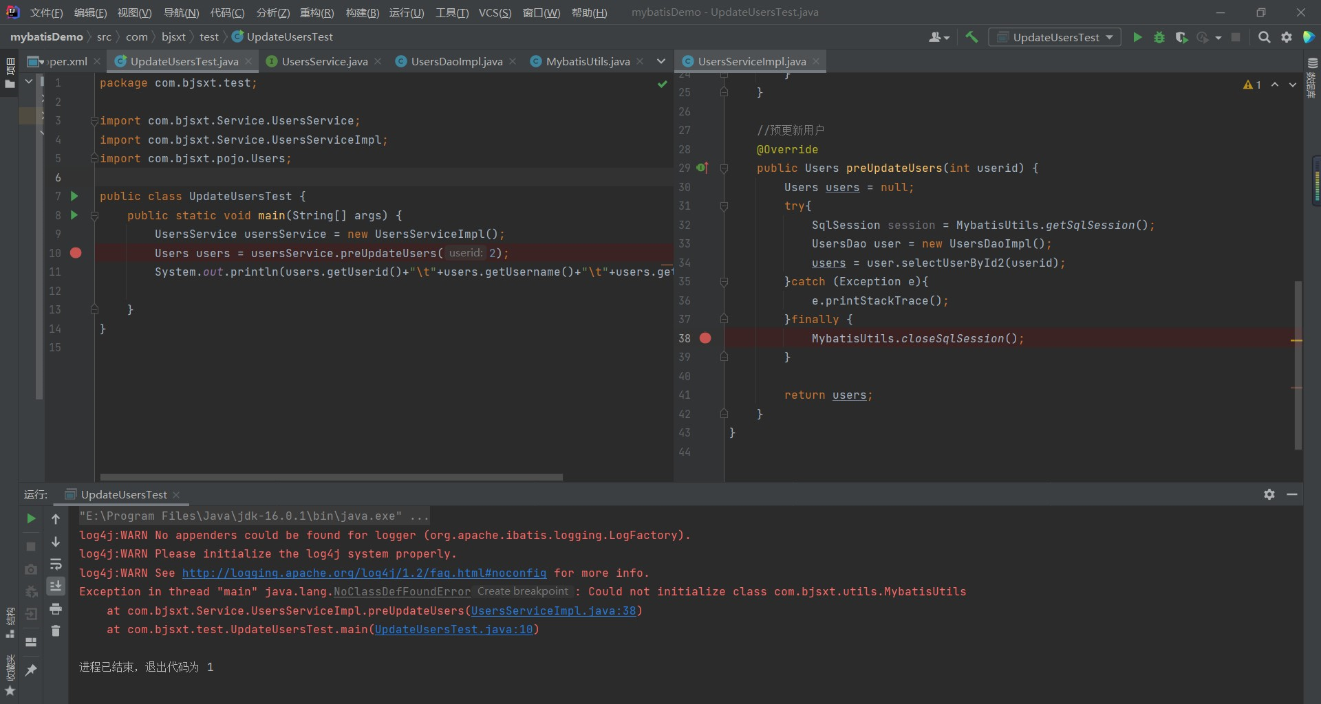
Task: Fold the finally block at line 37
Action: (724, 319)
